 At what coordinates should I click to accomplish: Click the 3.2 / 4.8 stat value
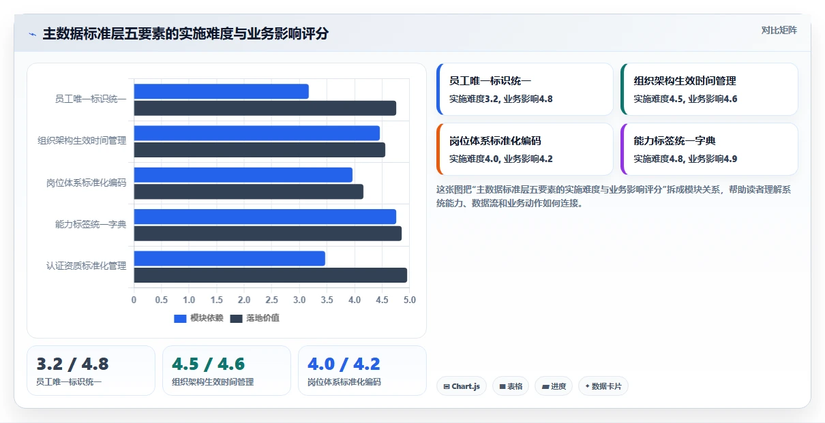tap(72, 364)
